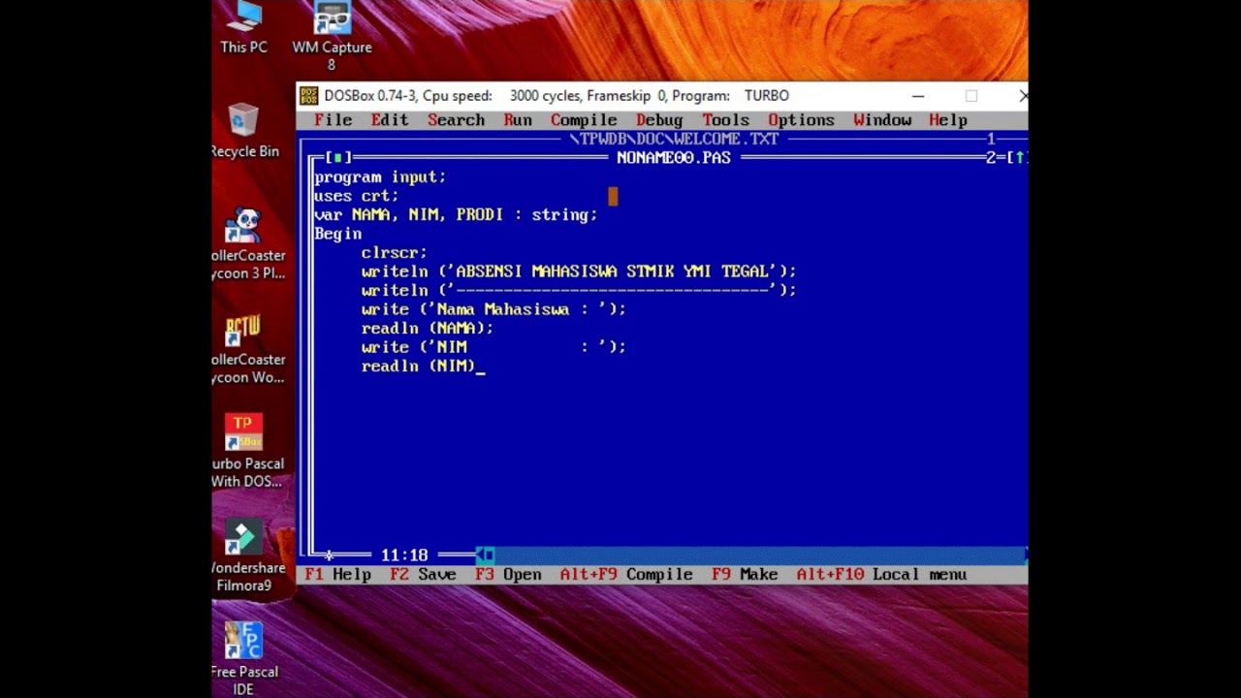This screenshot has height=698, width=1241.
Task: Open the Options menu
Action: pos(801,120)
